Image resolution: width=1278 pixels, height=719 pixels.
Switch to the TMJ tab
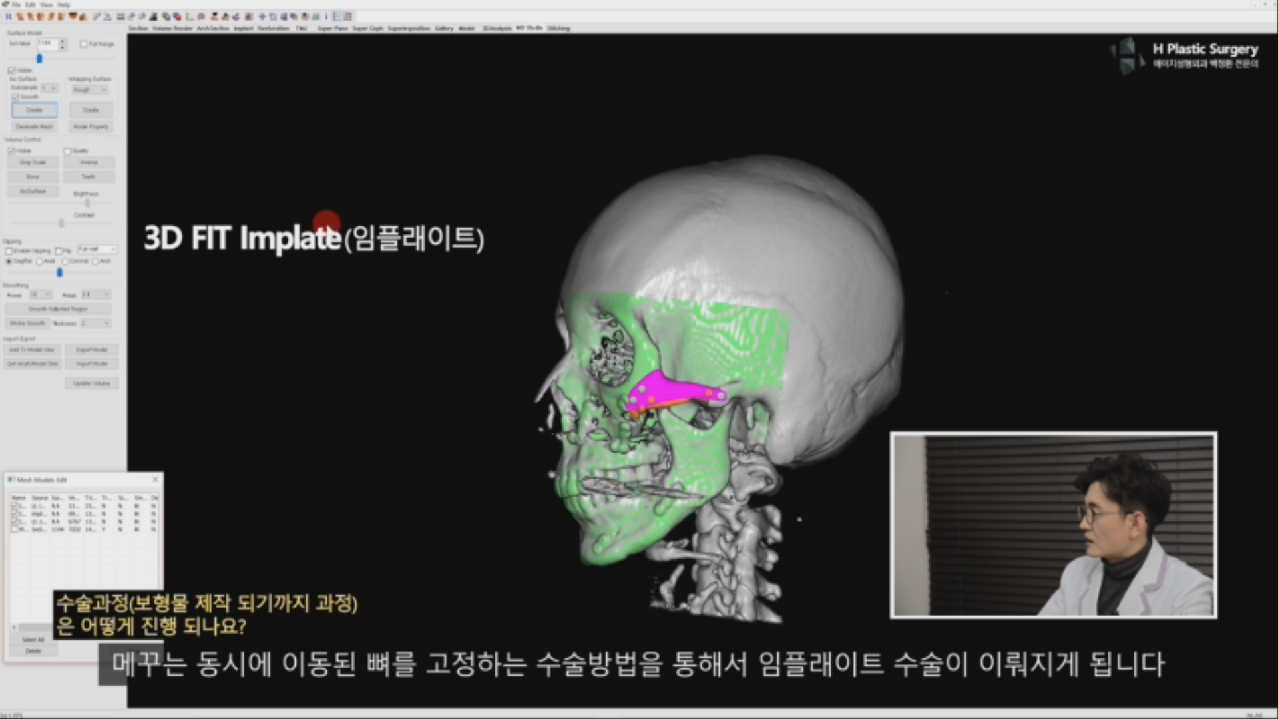[302, 29]
